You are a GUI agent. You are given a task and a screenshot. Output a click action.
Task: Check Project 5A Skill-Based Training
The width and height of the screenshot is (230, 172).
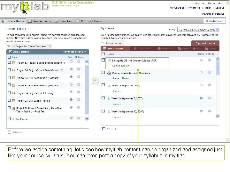point(9,100)
